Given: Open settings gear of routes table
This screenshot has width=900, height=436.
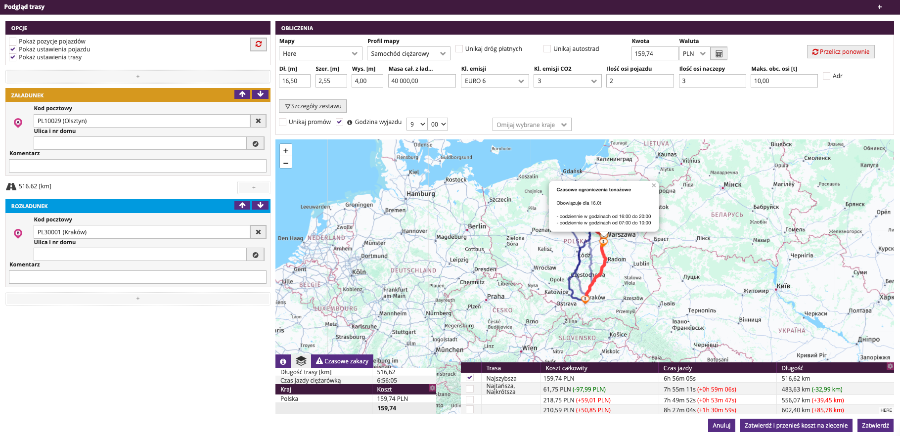Looking at the screenshot, I should pyautogui.click(x=890, y=366).
